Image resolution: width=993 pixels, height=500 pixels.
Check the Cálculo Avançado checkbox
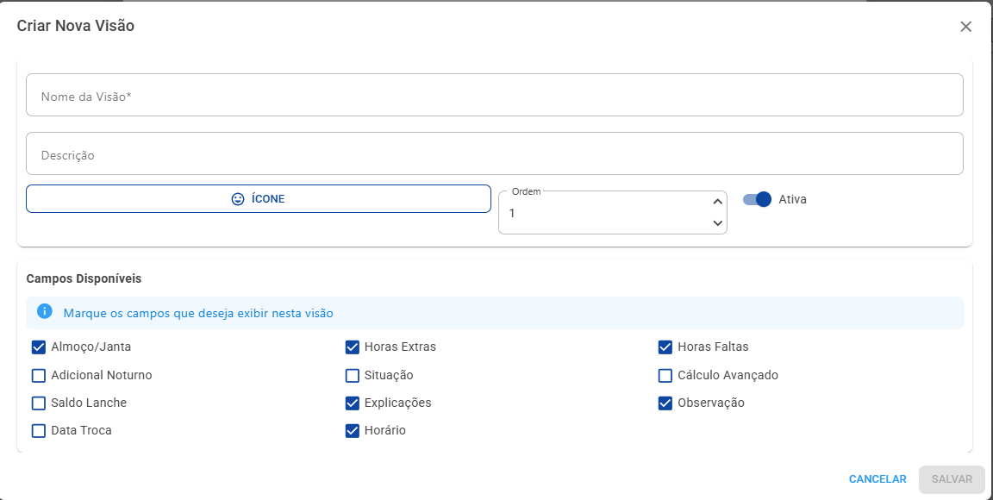tap(665, 375)
